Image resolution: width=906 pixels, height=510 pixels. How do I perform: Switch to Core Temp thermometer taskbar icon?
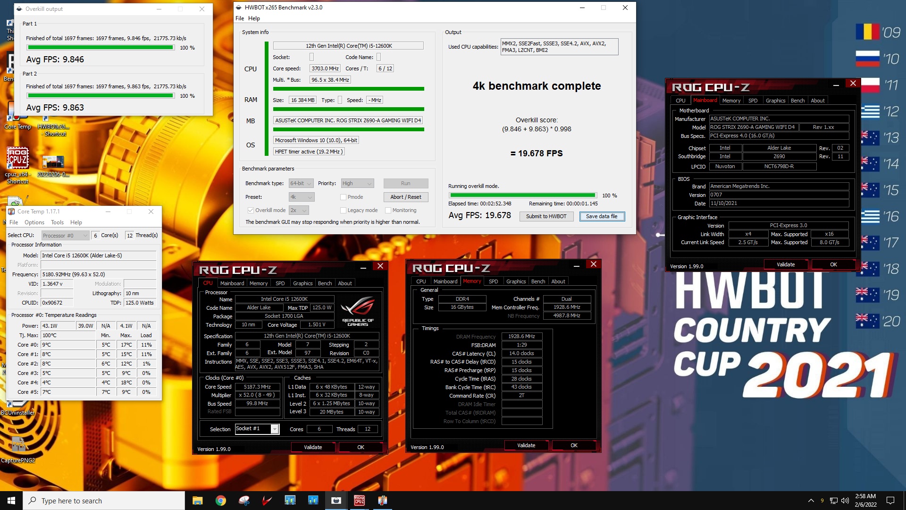pyautogui.click(x=383, y=501)
